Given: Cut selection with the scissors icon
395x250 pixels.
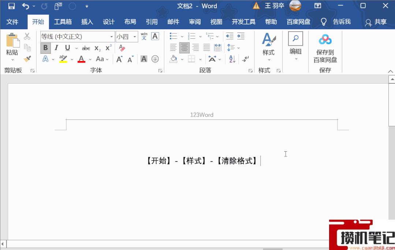Looking at the screenshot, I should click(27, 36).
